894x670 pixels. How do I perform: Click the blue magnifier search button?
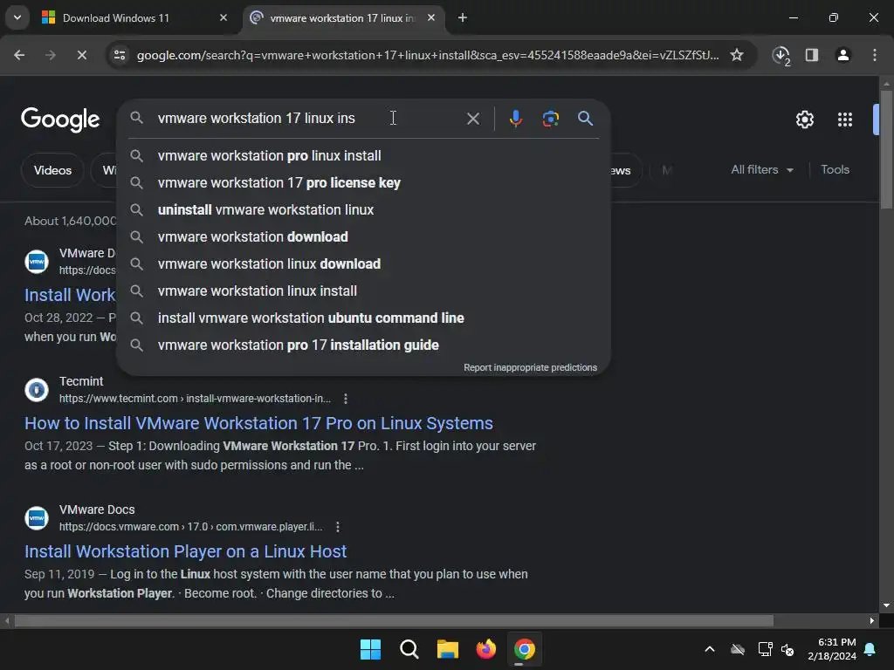tap(585, 119)
